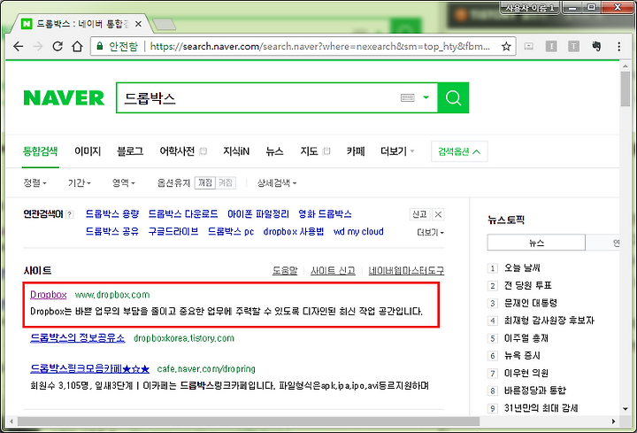Click the scroll down arrow on vertical scrollbar

pyautogui.click(x=625, y=408)
